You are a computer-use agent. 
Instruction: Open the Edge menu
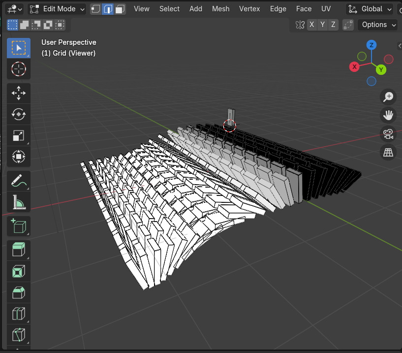point(278,9)
